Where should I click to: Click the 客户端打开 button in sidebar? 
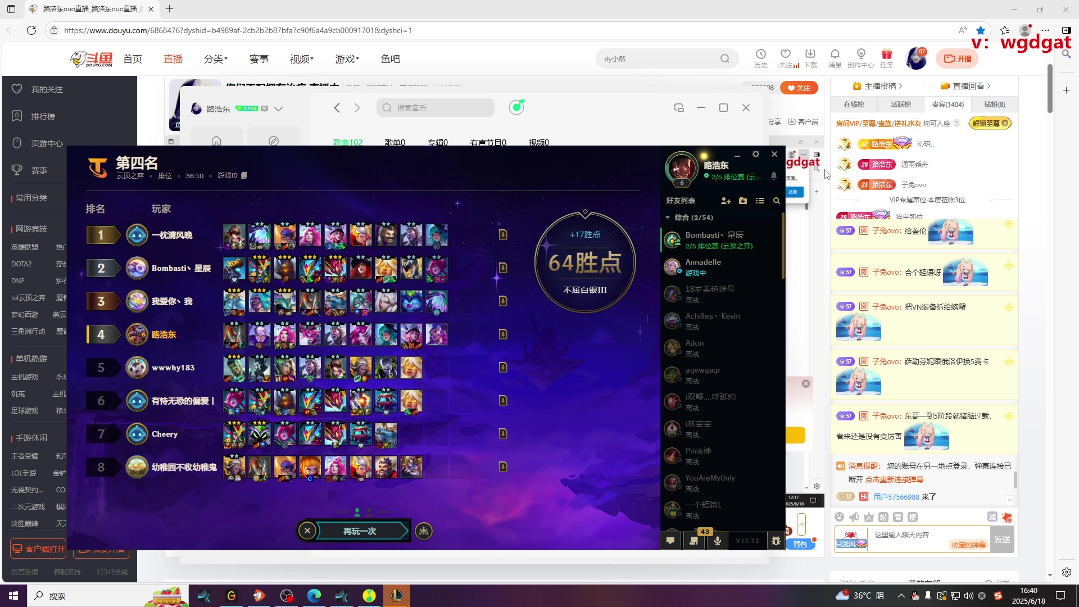click(x=39, y=549)
